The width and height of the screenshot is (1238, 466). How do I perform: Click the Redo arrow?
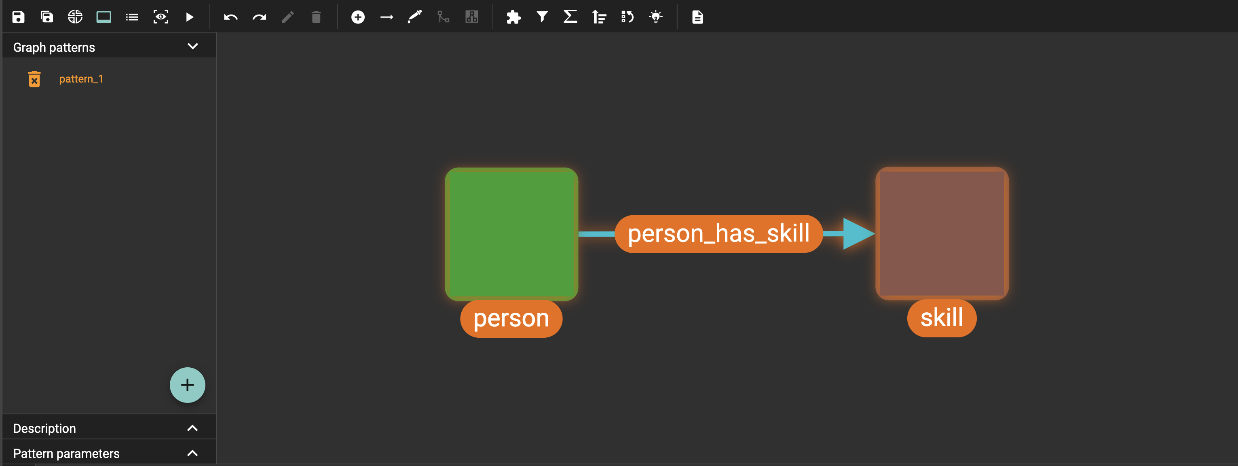pyautogui.click(x=259, y=17)
